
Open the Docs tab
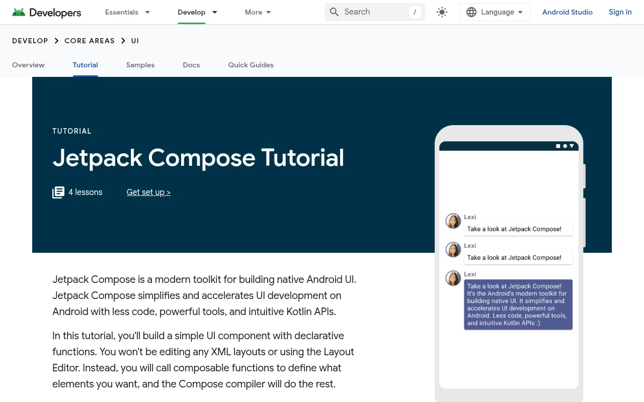point(191,65)
